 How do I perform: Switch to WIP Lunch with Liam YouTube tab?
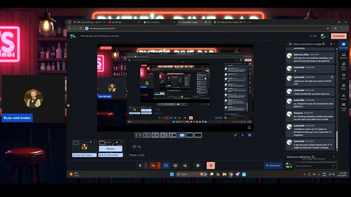(89, 22)
